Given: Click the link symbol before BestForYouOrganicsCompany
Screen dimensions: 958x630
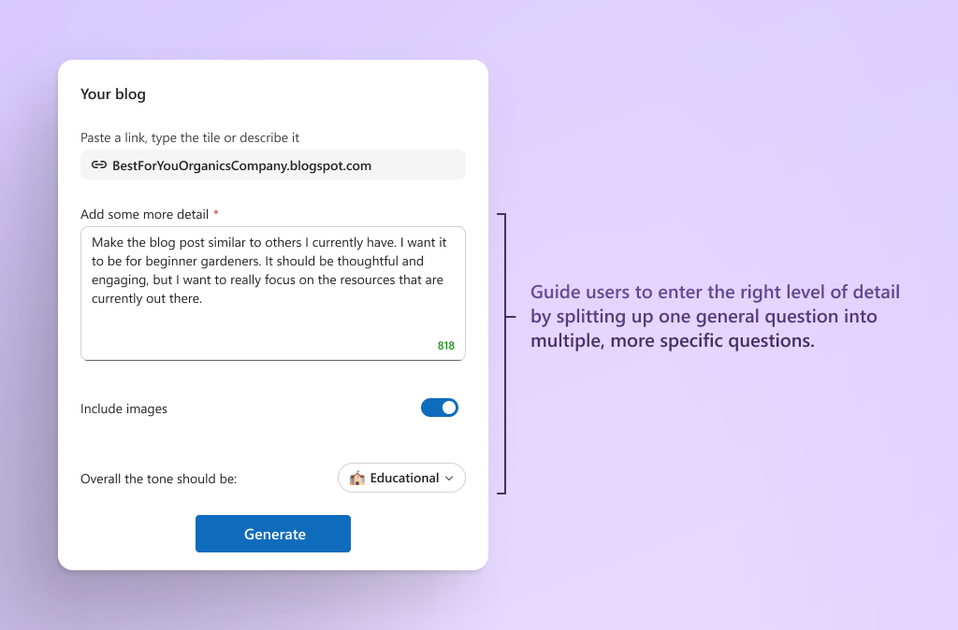Looking at the screenshot, I should coord(98,165).
